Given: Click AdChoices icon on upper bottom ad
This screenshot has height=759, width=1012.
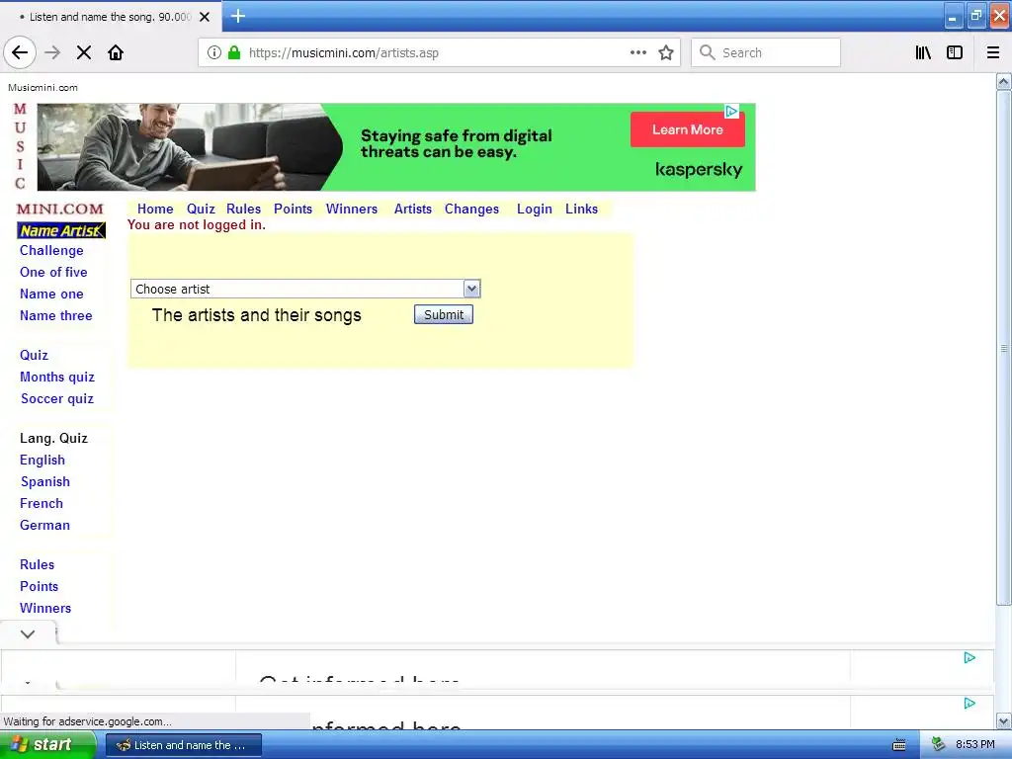Looking at the screenshot, I should click(x=970, y=657).
